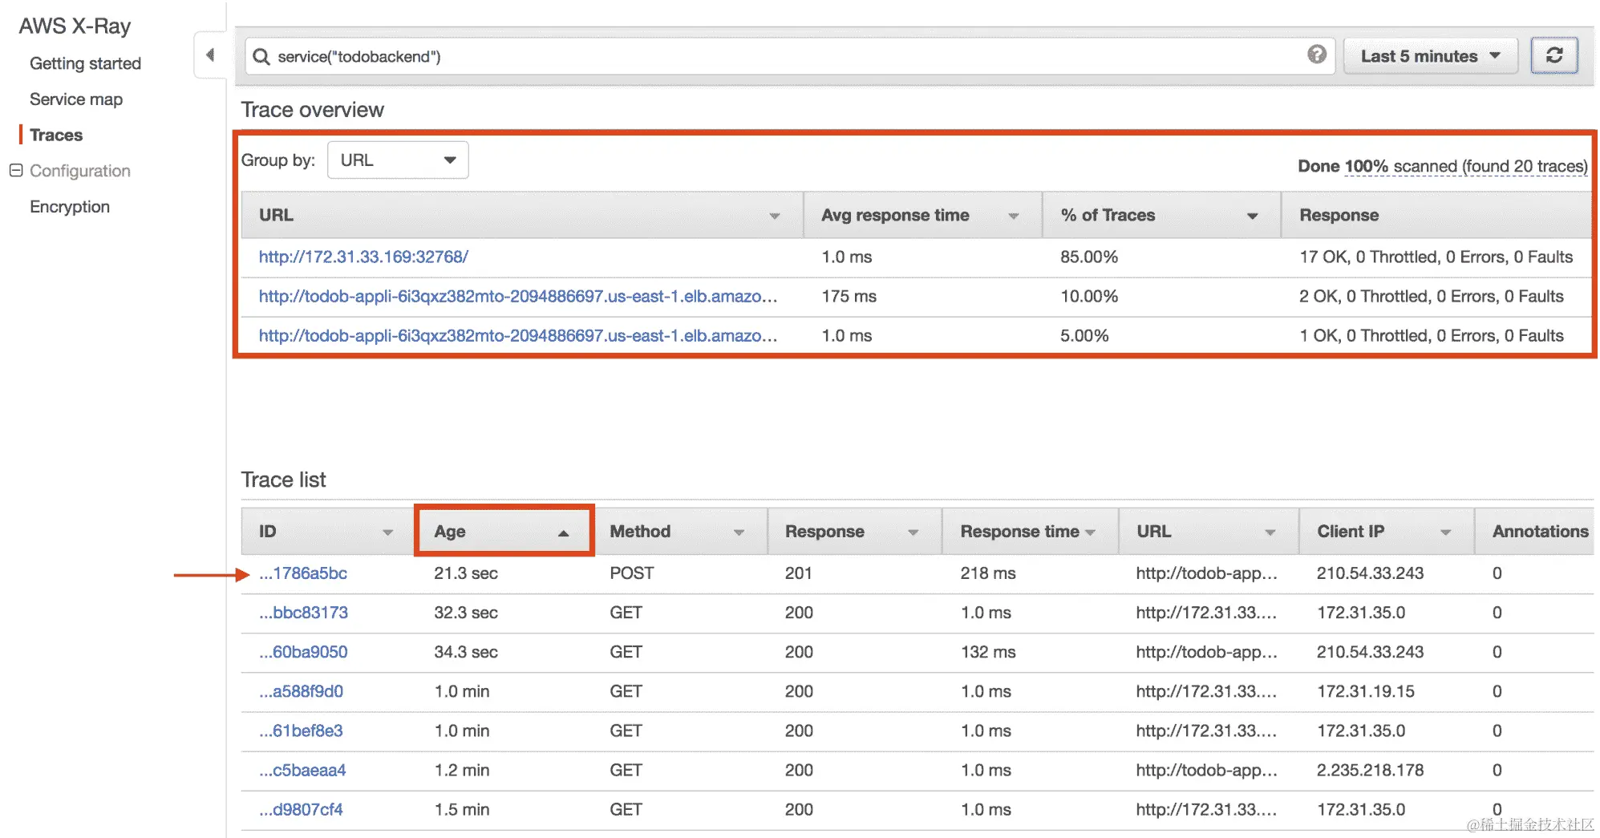Sort trace list by URL column arrow
This screenshot has height=838, width=1600.
tap(1270, 532)
